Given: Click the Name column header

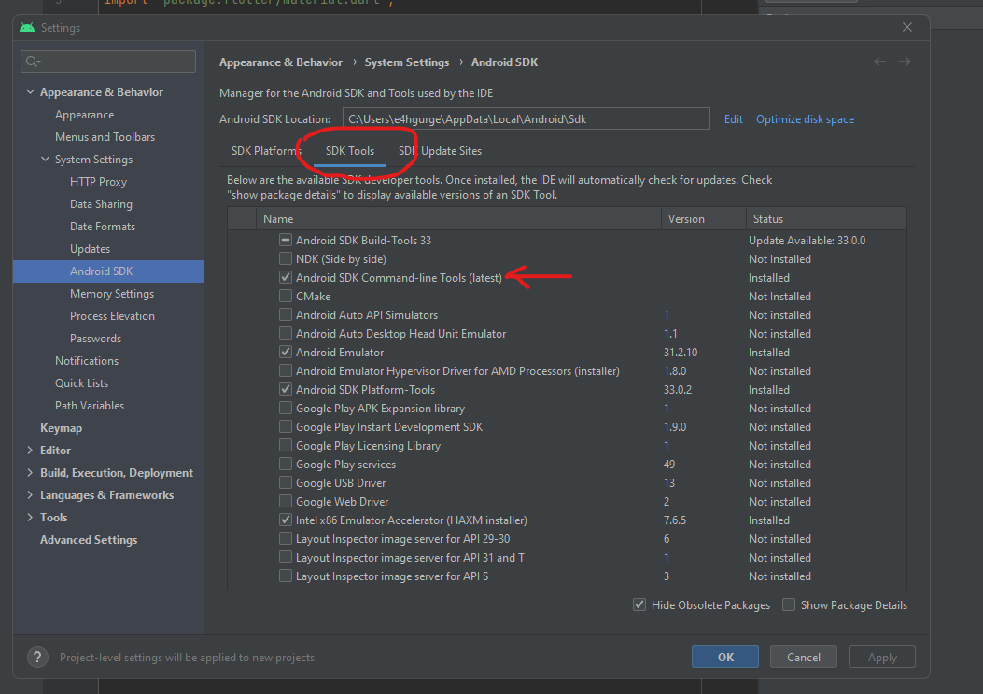Looking at the screenshot, I should [458, 218].
